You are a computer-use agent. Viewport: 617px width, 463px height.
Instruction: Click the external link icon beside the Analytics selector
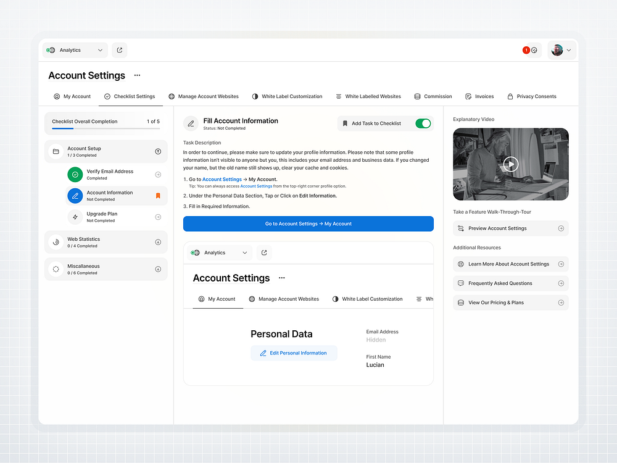[119, 50]
